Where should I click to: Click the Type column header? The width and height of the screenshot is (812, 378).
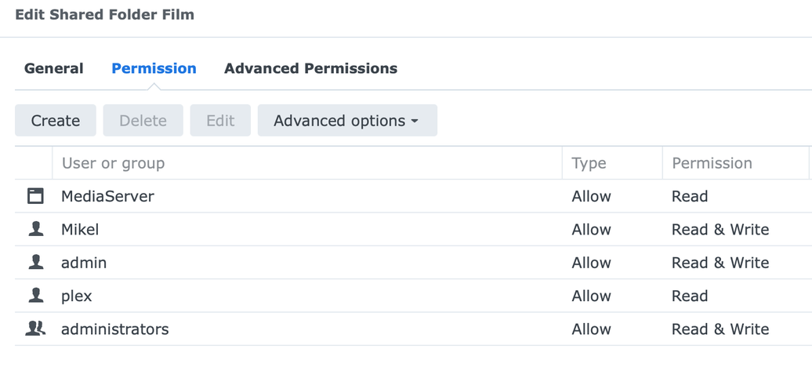point(589,163)
